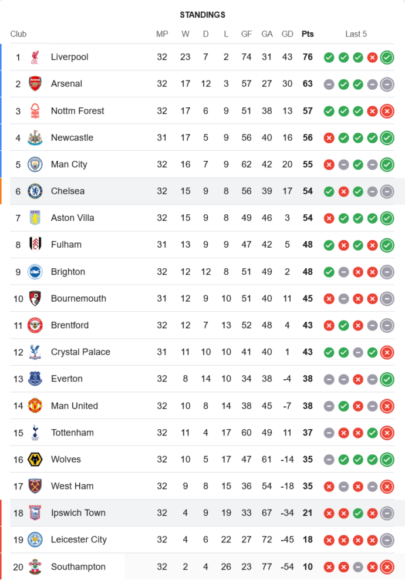This screenshot has width=405, height=587.
Task: Click the Chelsea club crest icon
Action: [x=35, y=191]
